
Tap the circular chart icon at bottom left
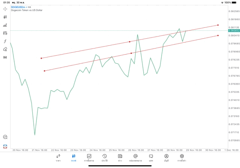tap(5, 137)
